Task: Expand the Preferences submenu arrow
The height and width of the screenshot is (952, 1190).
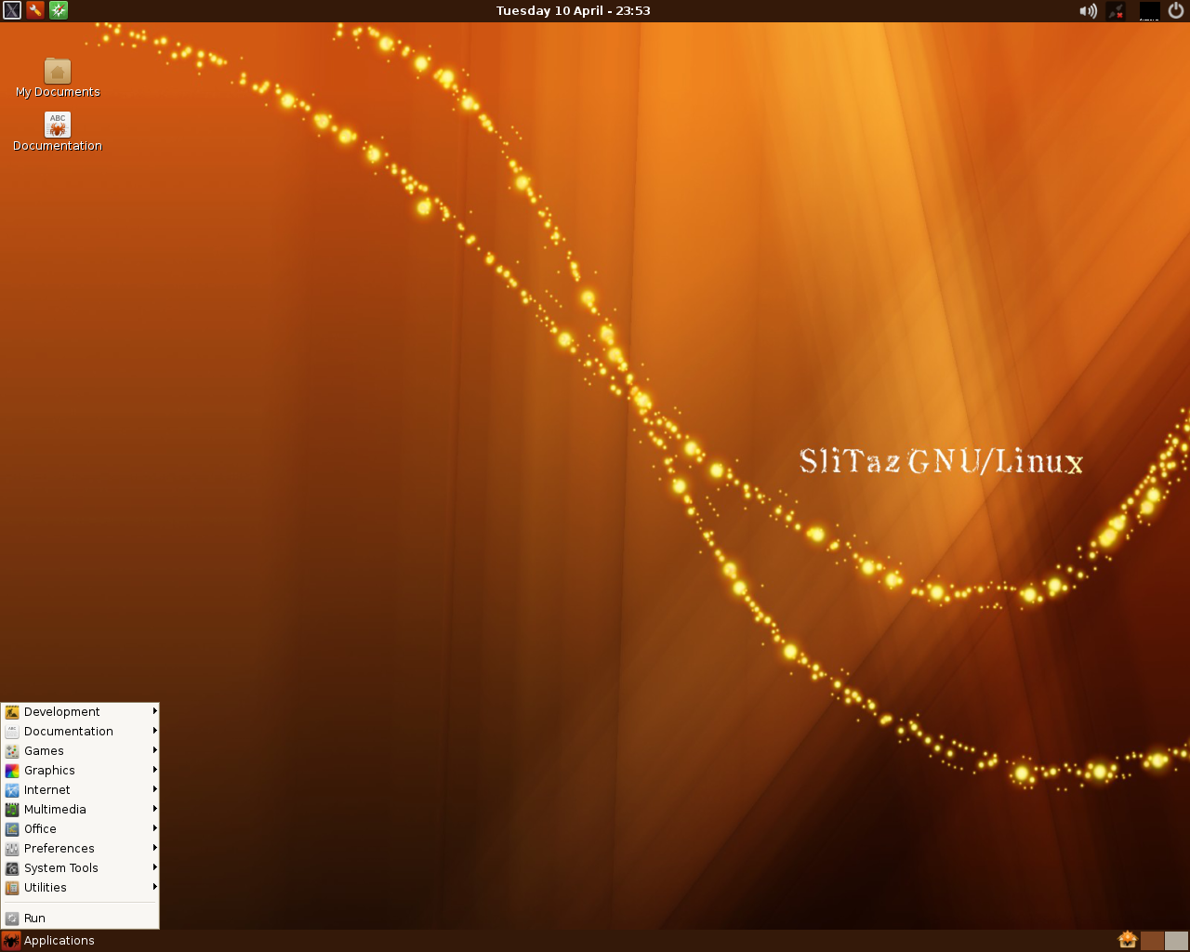Action: [155, 848]
